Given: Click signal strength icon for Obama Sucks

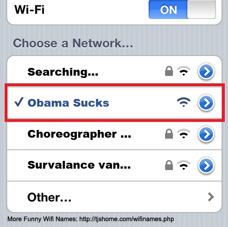Looking at the screenshot, I should click(x=184, y=102).
